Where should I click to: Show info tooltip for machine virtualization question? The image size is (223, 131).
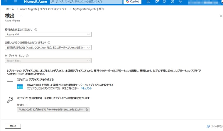click(x=49, y=42)
